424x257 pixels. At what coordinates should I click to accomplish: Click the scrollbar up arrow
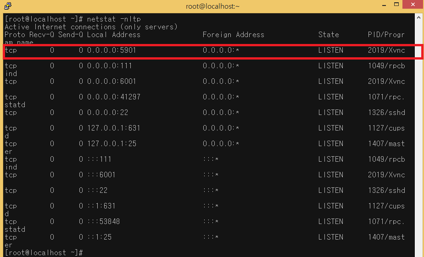[x=418, y=17]
